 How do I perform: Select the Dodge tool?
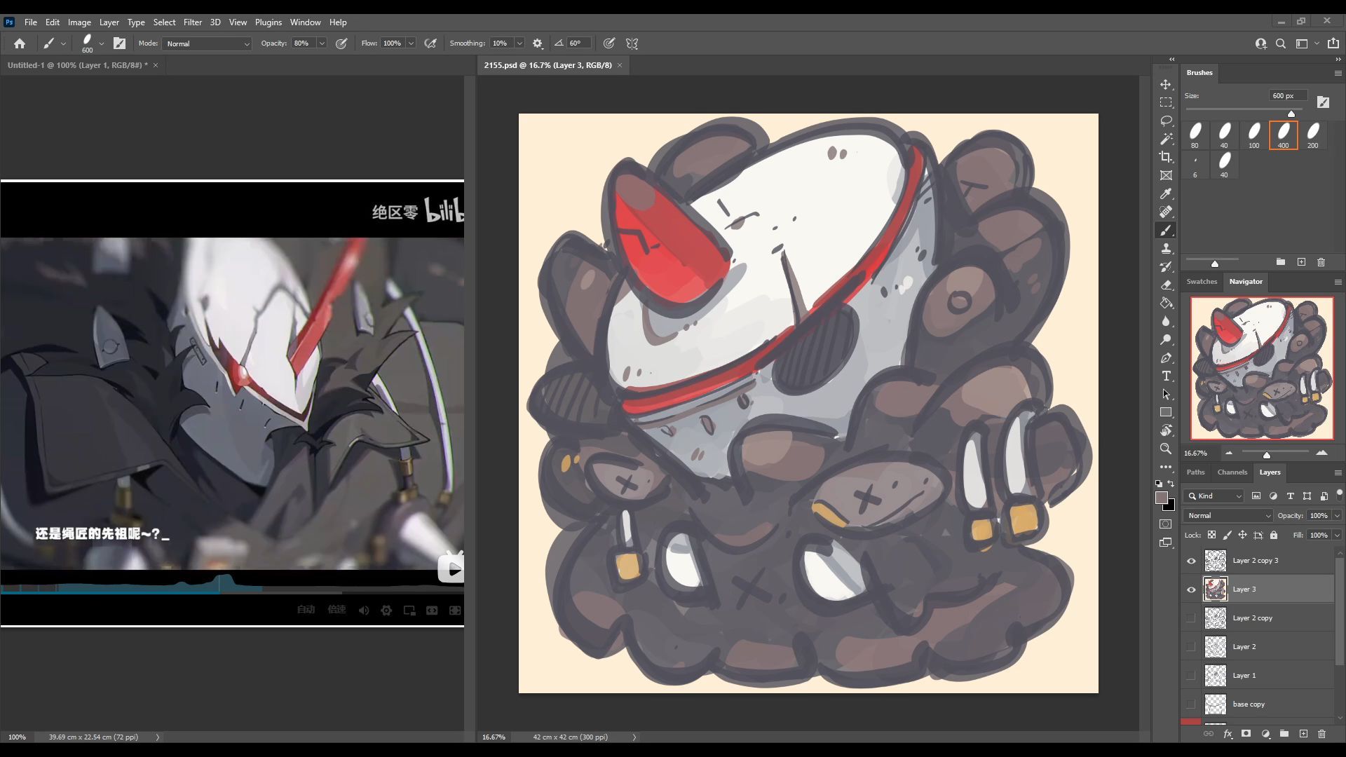1166,339
